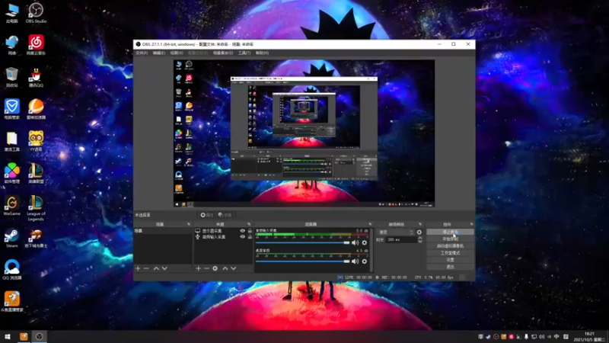Open the Douyu live assistant desktop icon
The height and width of the screenshot is (343, 609).
coord(11,301)
